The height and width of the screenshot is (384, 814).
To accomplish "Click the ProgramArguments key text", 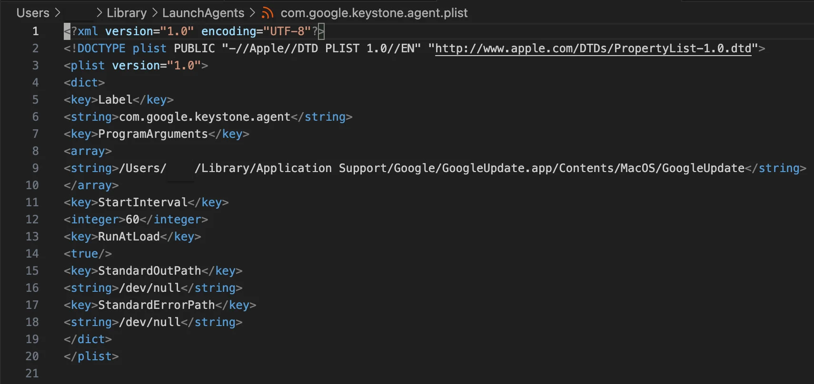I will coord(153,134).
